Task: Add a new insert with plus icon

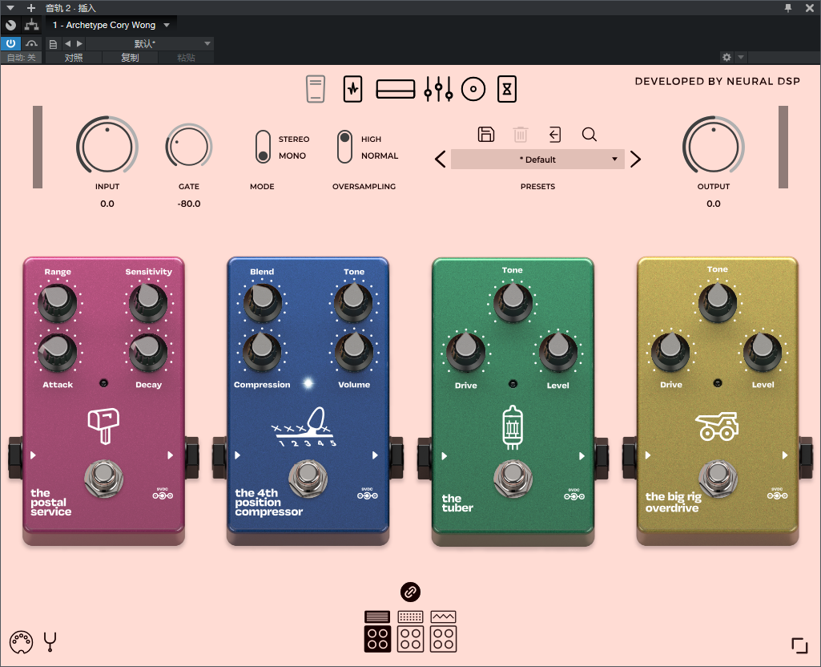Action: coord(31,8)
